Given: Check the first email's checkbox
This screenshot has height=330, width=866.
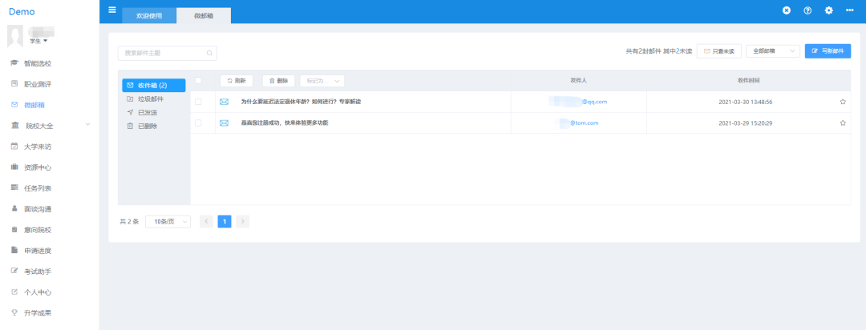Looking at the screenshot, I should point(198,102).
